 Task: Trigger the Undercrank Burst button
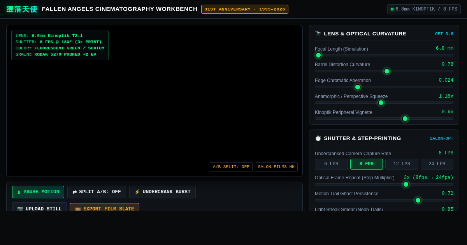tap(162, 192)
